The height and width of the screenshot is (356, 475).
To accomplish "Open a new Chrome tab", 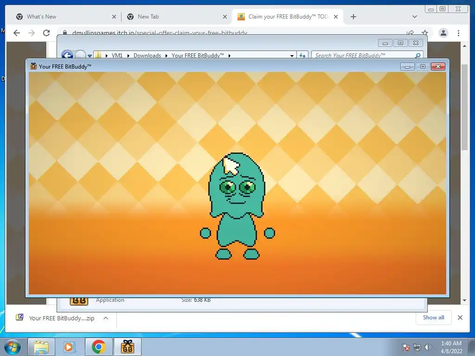I will tap(353, 17).
